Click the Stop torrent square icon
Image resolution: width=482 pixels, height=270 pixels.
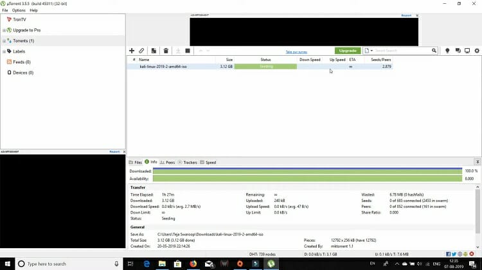[188, 51]
